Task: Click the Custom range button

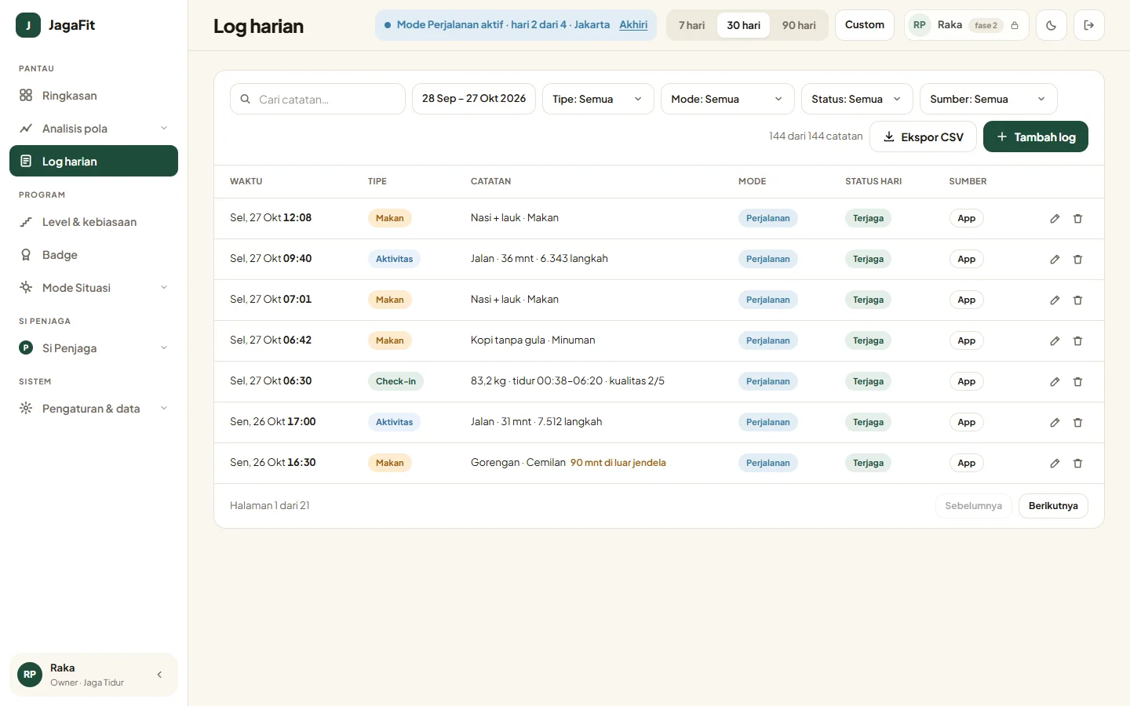Action: click(865, 25)
